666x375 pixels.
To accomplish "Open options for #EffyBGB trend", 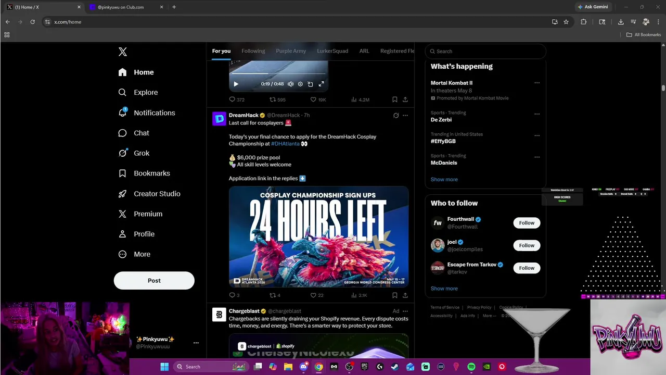I will (537, 135).
